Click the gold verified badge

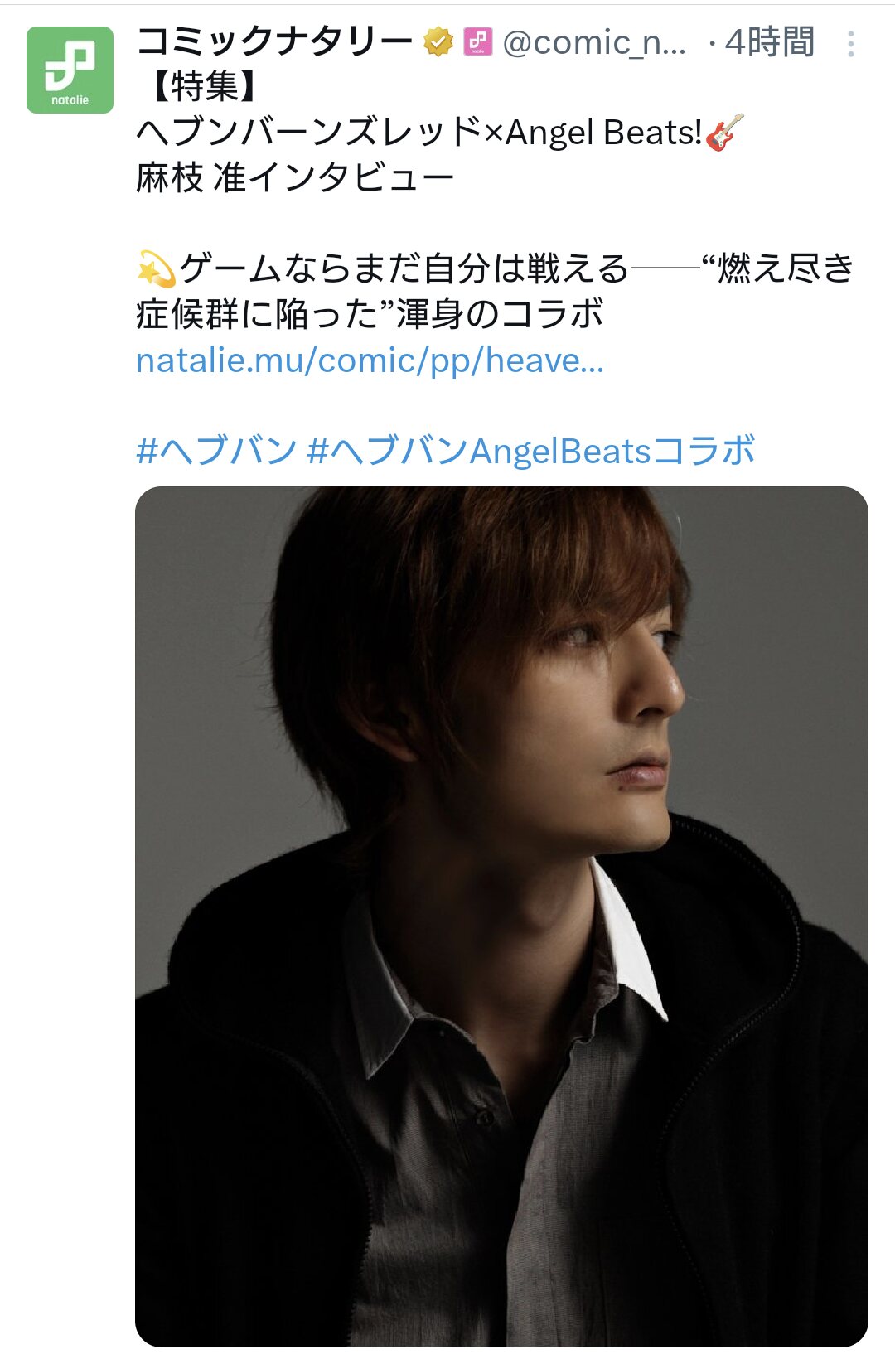[438, 41]
